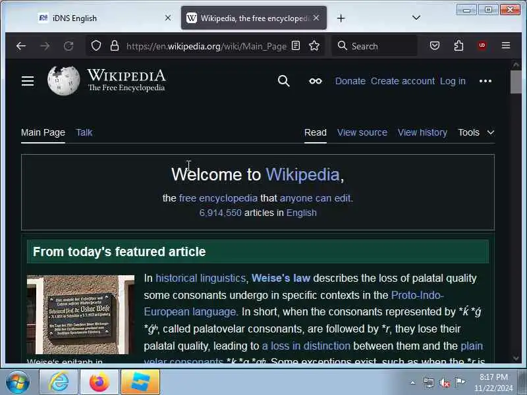This screenshot has height=395, width=527.
Task: Click the URL address field
Action: coord(206,46)
